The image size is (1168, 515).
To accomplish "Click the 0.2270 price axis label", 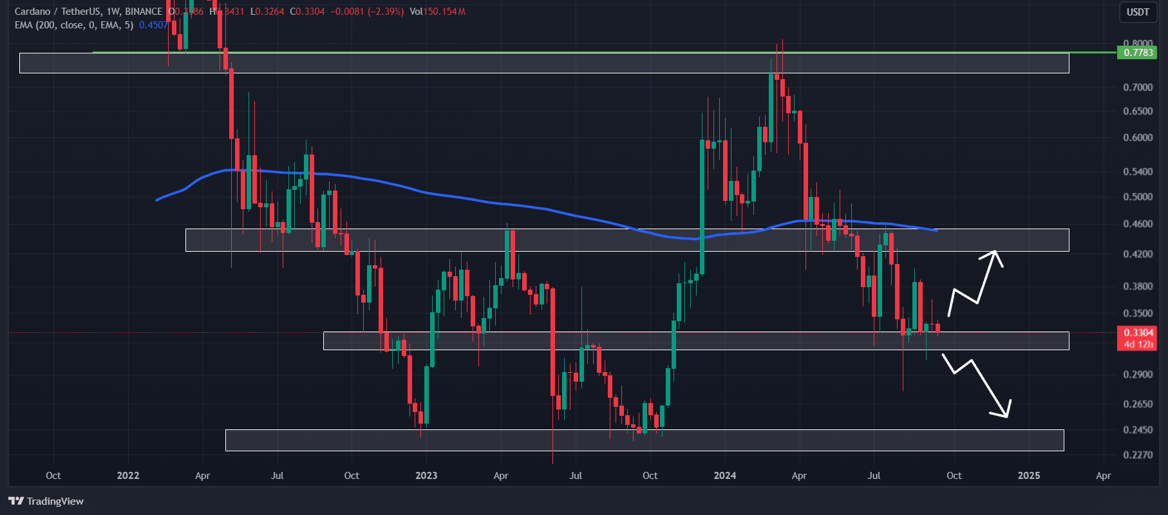I will tap(1138, 454).
